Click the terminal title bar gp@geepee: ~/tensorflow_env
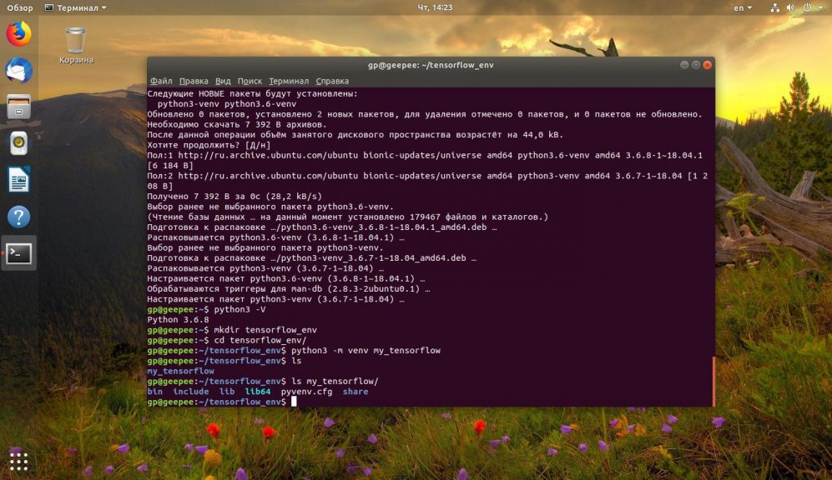The height and width of the screenshot is (480, 832). (x=431, y=65)
